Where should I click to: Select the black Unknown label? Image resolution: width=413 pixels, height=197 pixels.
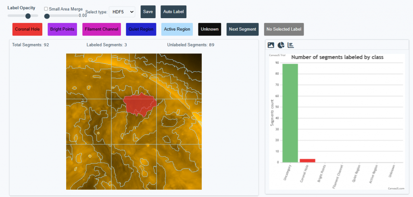tap(209, 29)
